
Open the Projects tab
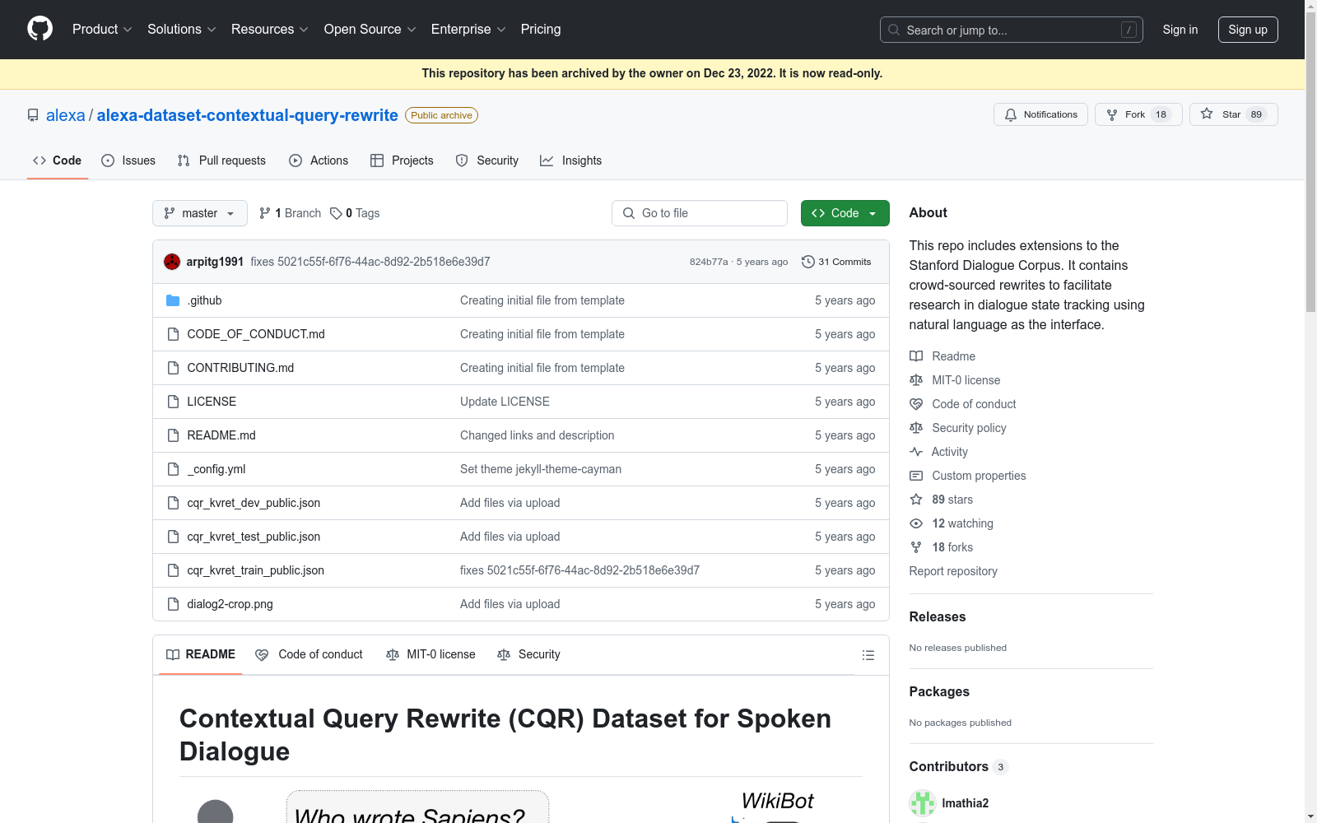click(402, 160)
